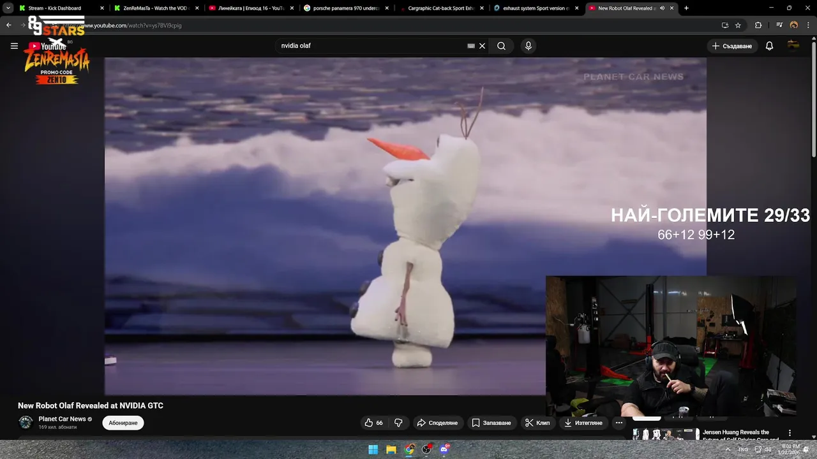This screenshot has height=459, width=817.
Task: Open the on-screen keyboard icon in search box
Action: click(x=471, y=46)
